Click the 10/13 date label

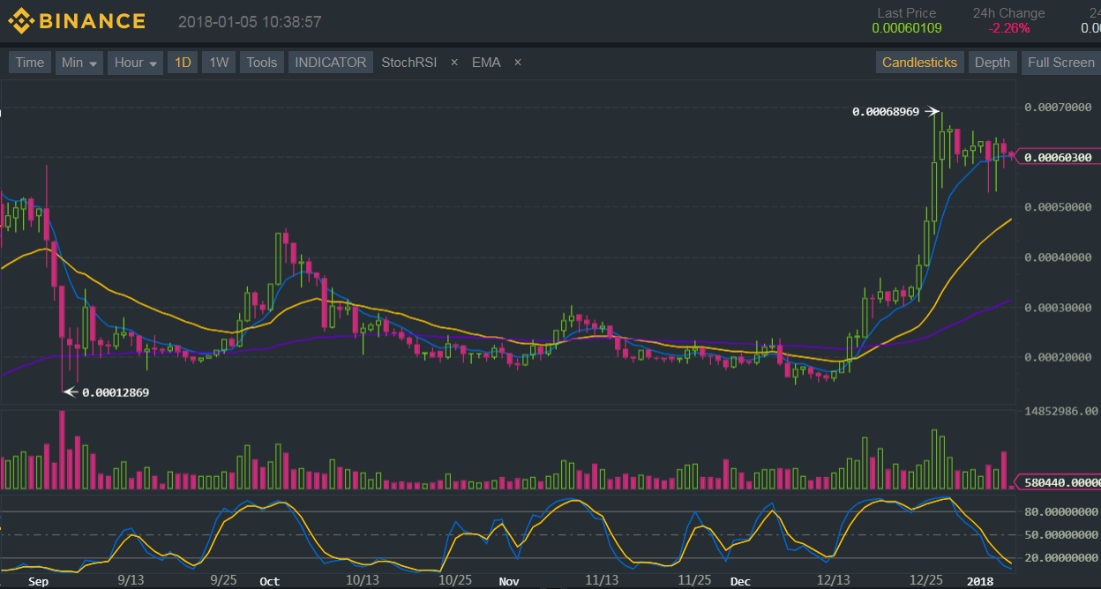[362, 581]
